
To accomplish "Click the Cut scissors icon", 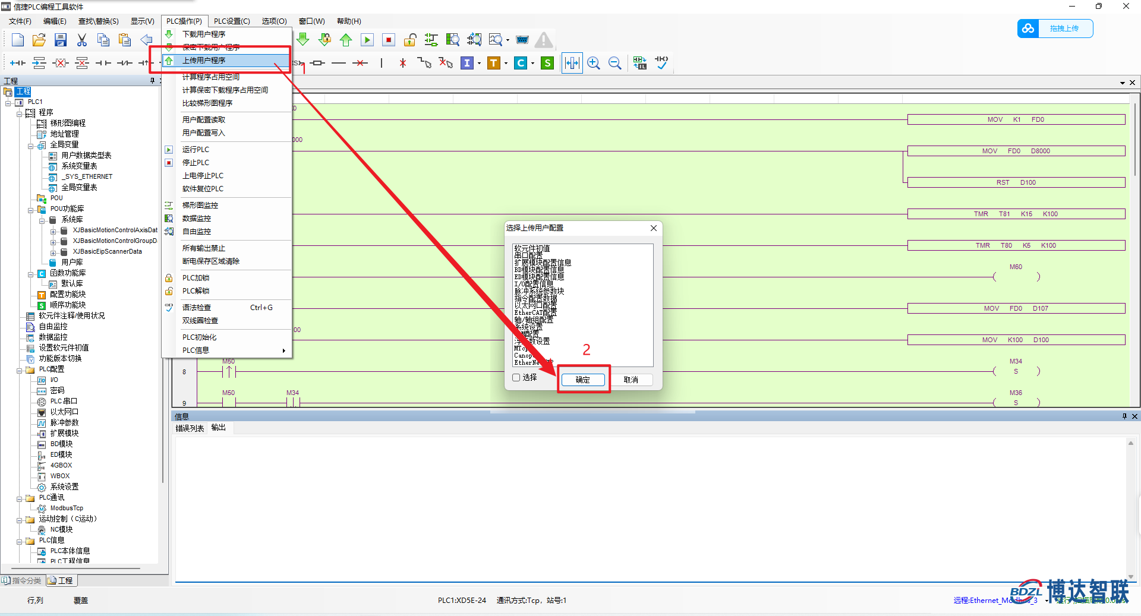I will [82, 40].
